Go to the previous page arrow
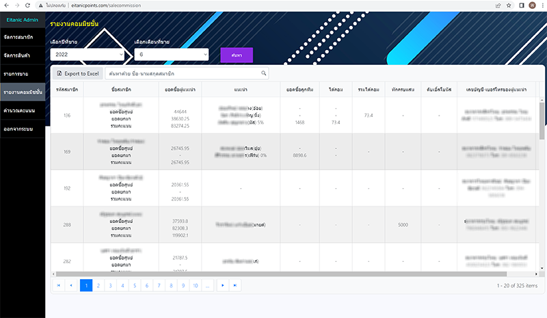547x318 pixels. (x=72, y=285)
